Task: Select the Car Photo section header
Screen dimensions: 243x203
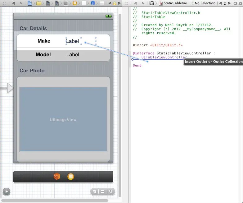Action: click(x=32, y=71)
